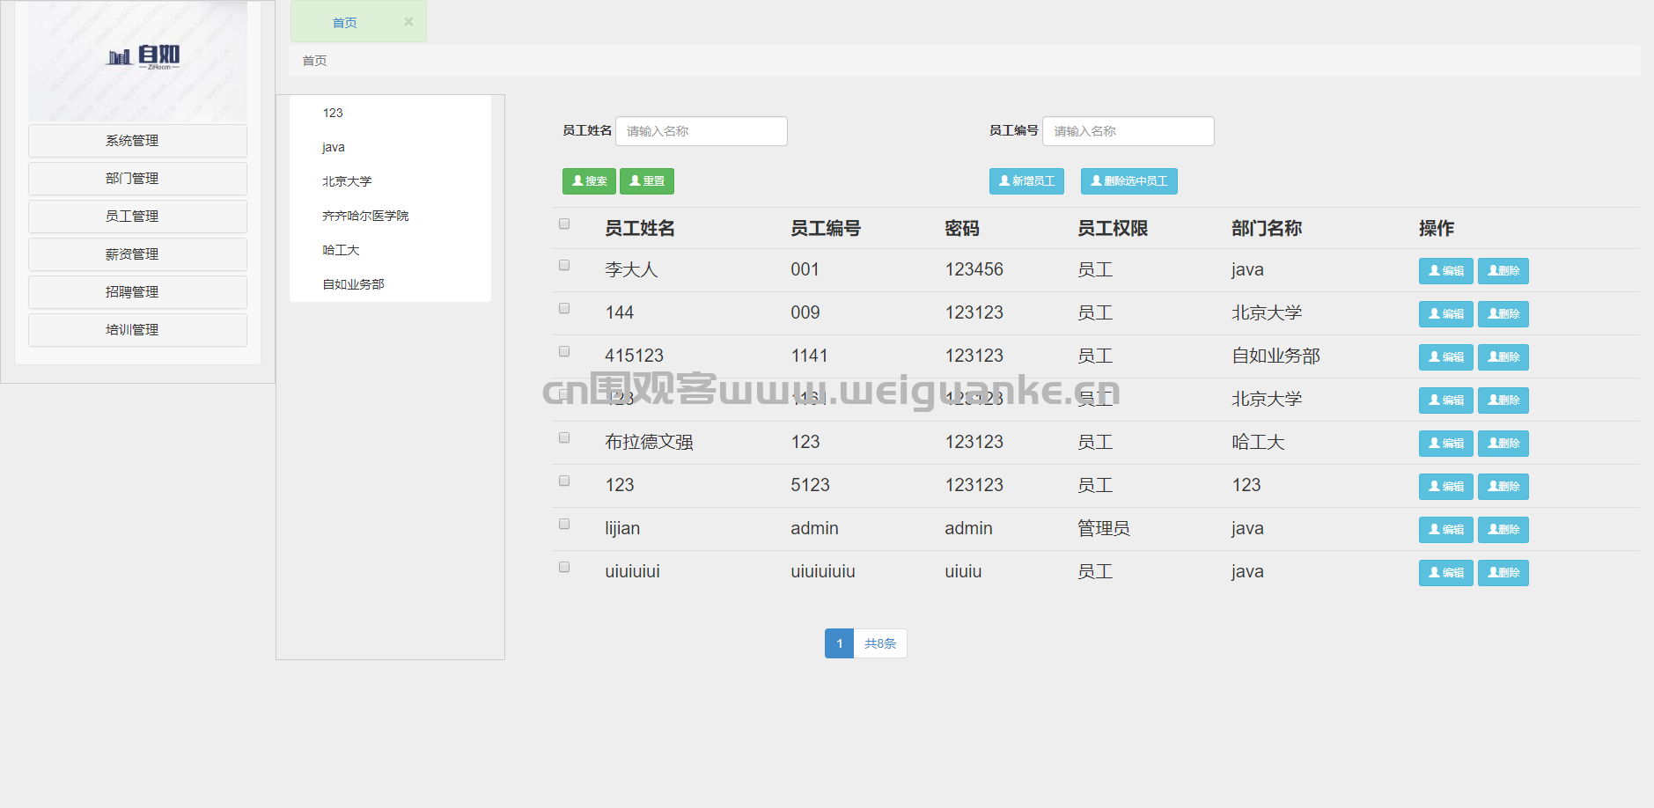Image resolution: width=1654 pixels, height=808 pixels.
Task: Select java department in tree
Action: 333,147
